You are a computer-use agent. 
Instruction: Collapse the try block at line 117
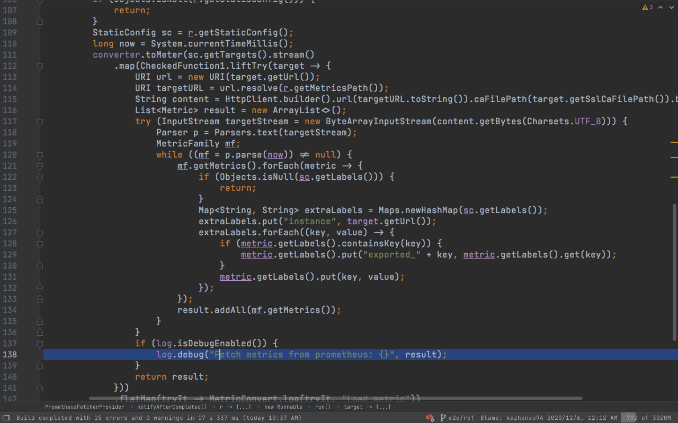pos(40,122)
